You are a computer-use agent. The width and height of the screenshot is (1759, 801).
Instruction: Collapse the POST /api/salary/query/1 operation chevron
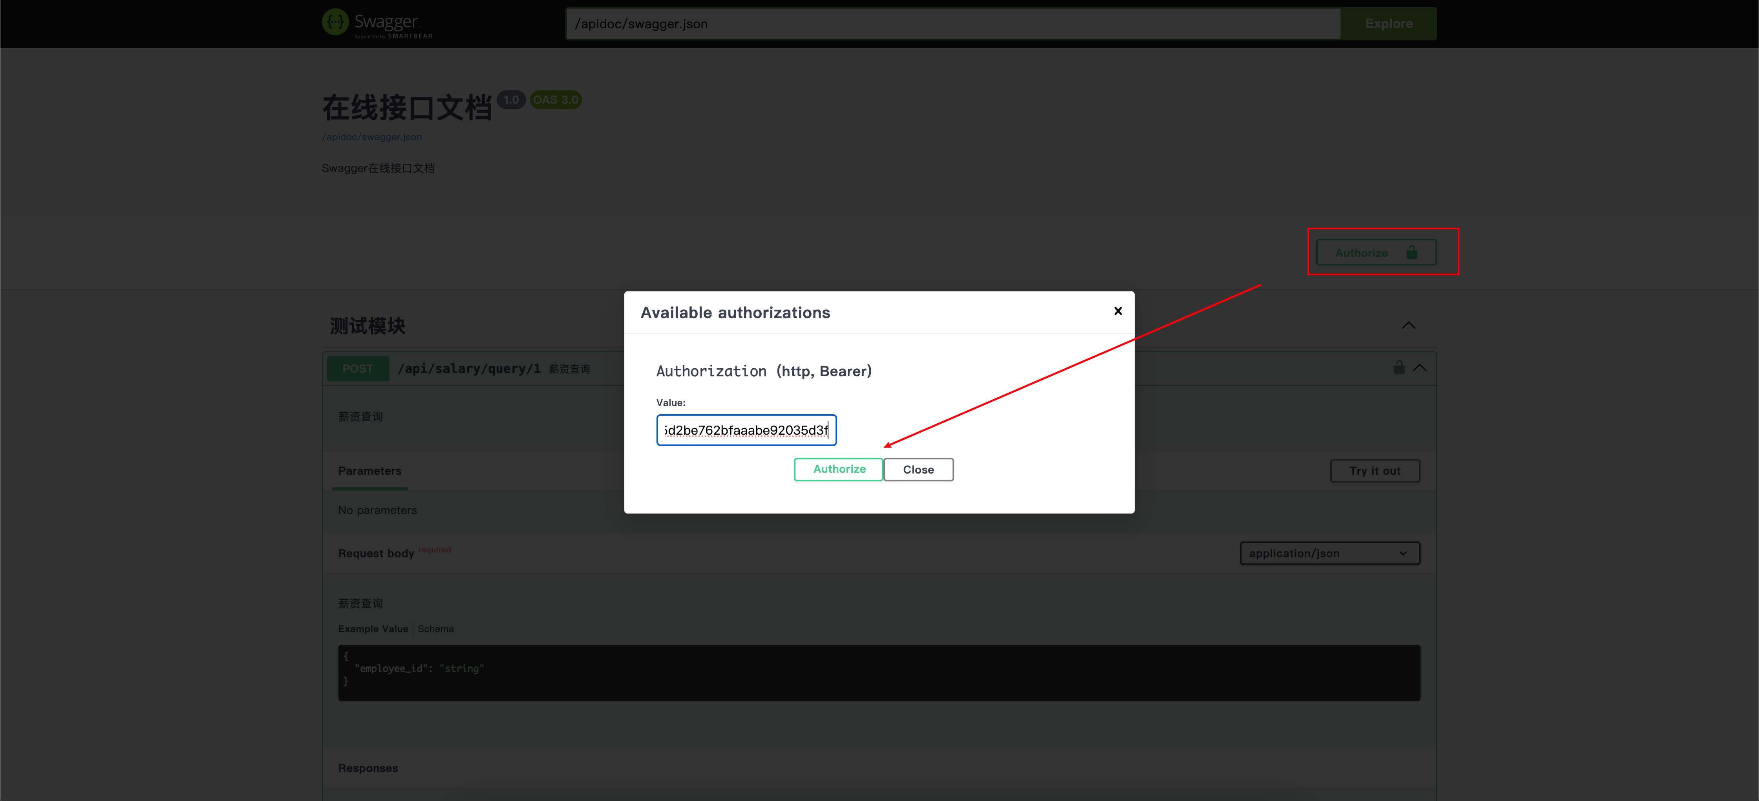point(1420,368)
